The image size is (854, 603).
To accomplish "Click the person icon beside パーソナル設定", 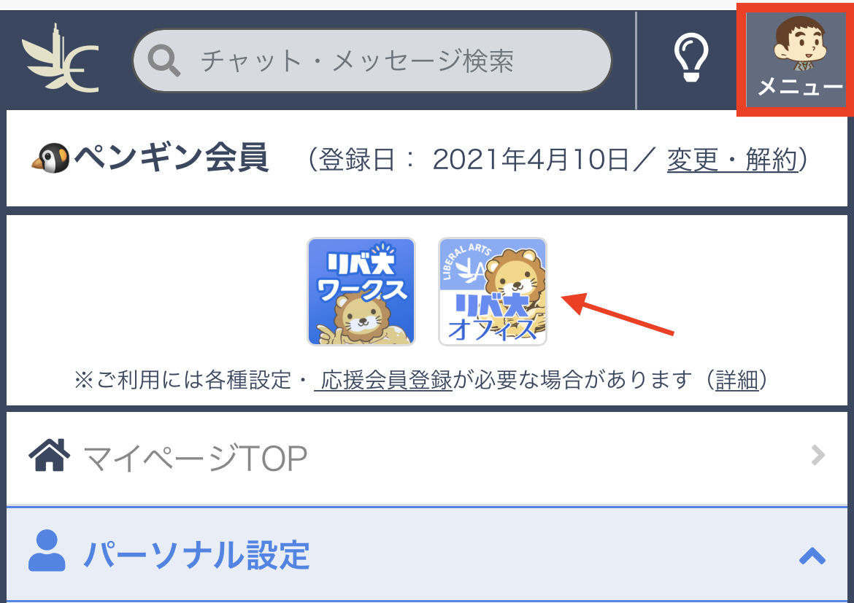I will (x=47, y=551).
